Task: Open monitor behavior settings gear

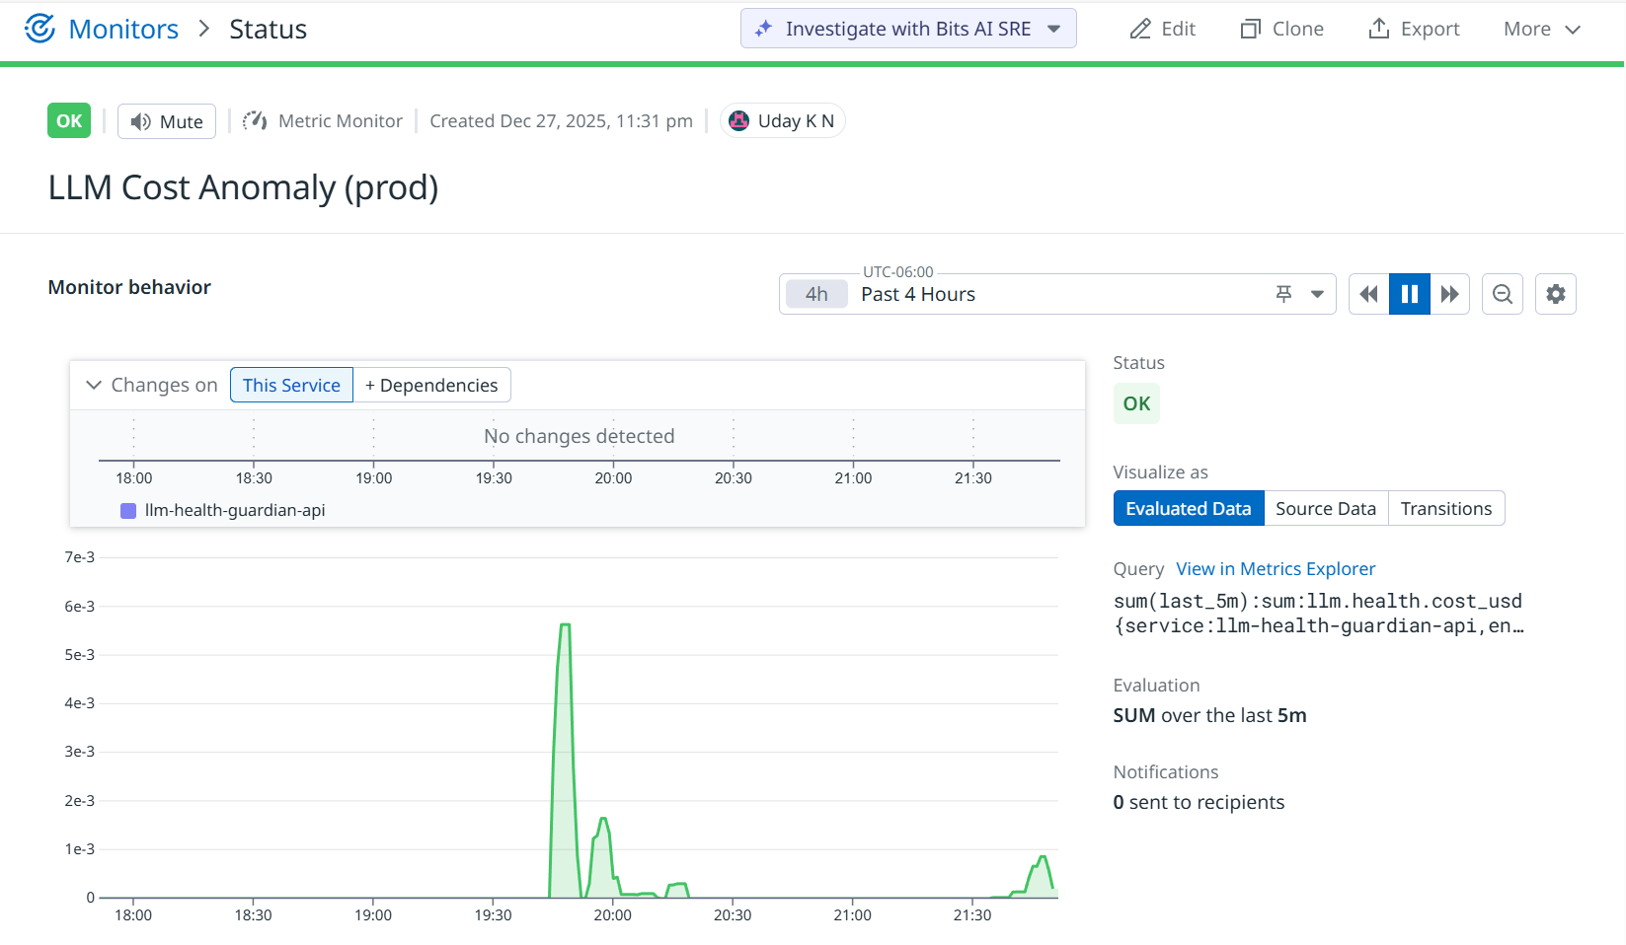Action: [x=1556, y=294]
